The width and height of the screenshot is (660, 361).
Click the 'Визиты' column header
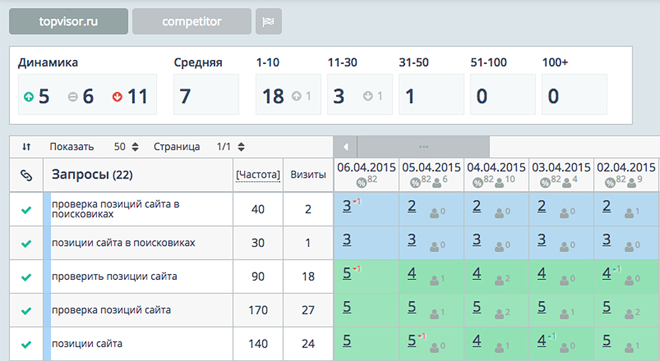coord(308,175)
